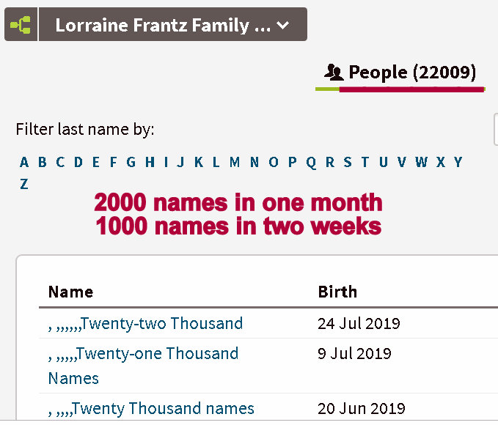
Task: Open the Lorraine Frantz Family tree dropdown
Action: 172,25
